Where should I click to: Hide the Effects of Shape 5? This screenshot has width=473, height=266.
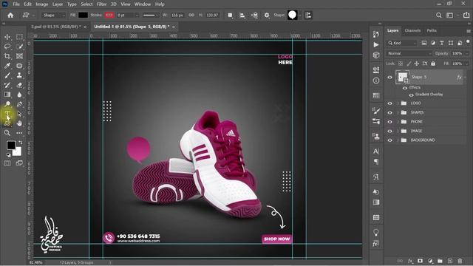click(405, 88)
